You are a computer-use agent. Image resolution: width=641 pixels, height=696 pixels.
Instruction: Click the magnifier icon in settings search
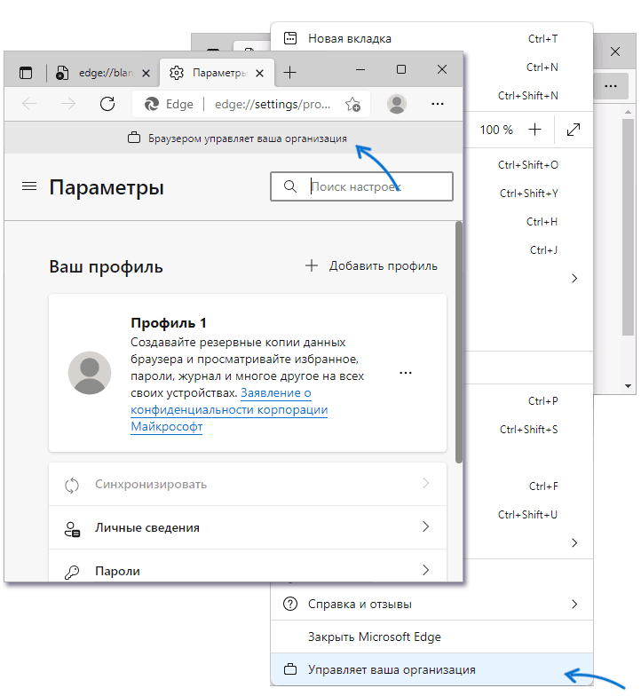(289, 186)
